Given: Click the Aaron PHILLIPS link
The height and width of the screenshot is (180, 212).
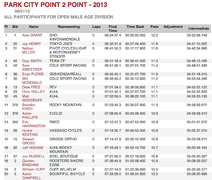Looking at the screenshot, I should click(30, 115).
